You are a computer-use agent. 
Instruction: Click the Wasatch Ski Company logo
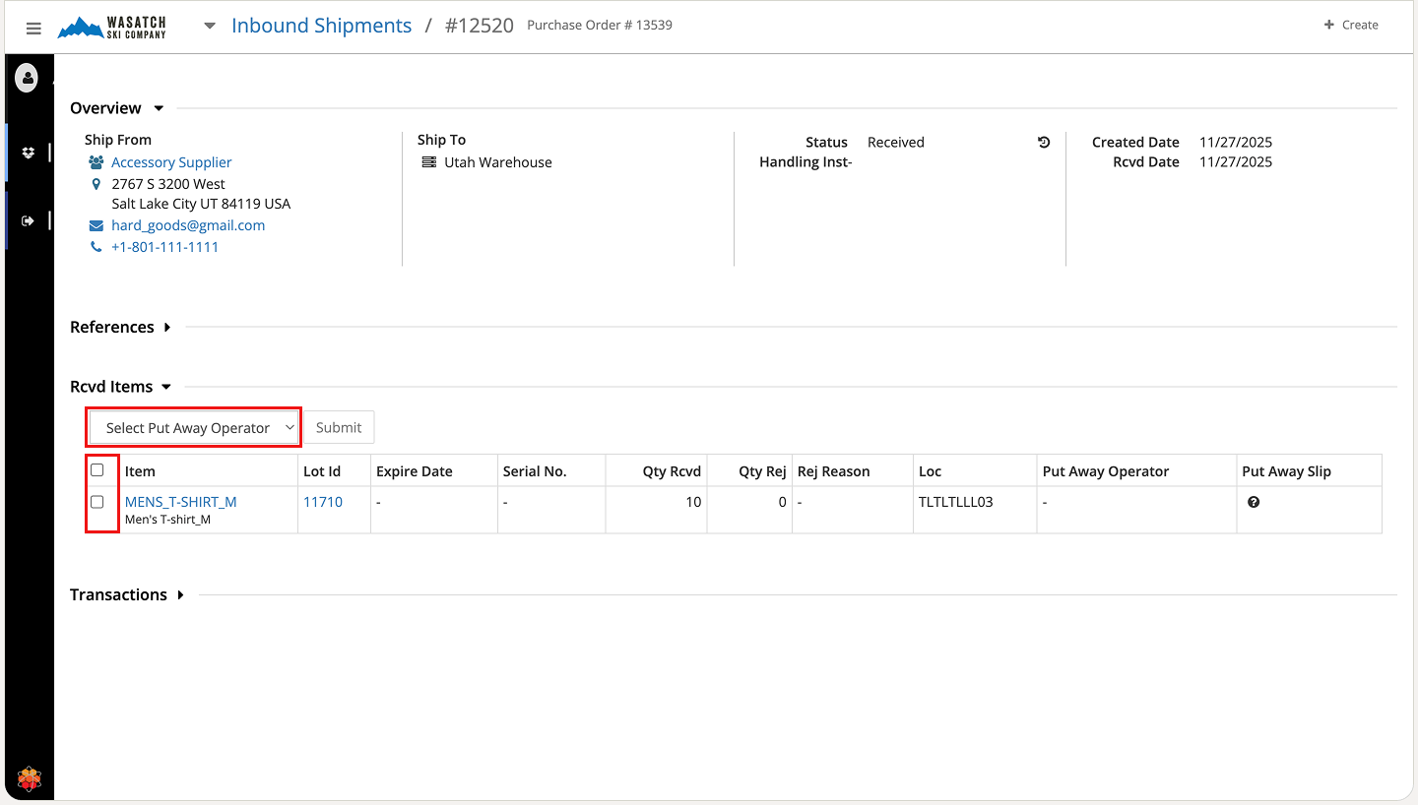point(112,27)
